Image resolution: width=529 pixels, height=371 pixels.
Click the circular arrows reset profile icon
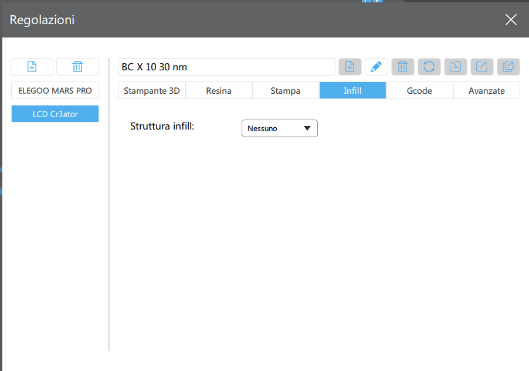pos(429,67)
